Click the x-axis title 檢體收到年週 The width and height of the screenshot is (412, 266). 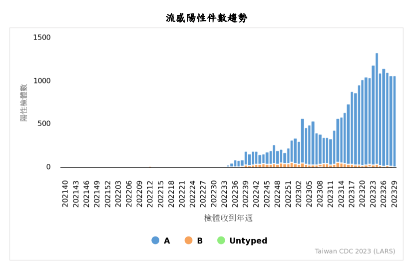click(228, 218)
